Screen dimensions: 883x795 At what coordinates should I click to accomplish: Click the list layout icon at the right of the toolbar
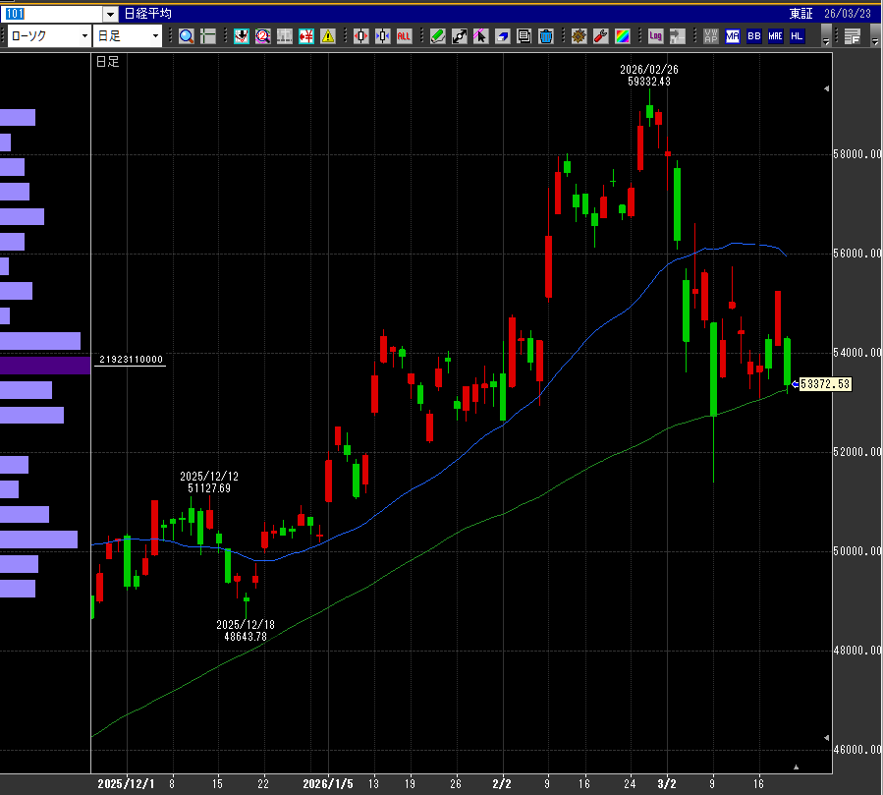tap(852, 36)
